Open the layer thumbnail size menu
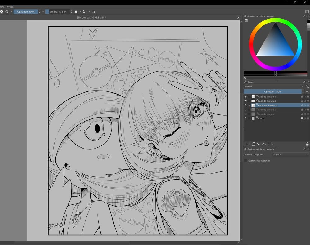310x245 pixels. pyautogui.click(x=307, y=91)
